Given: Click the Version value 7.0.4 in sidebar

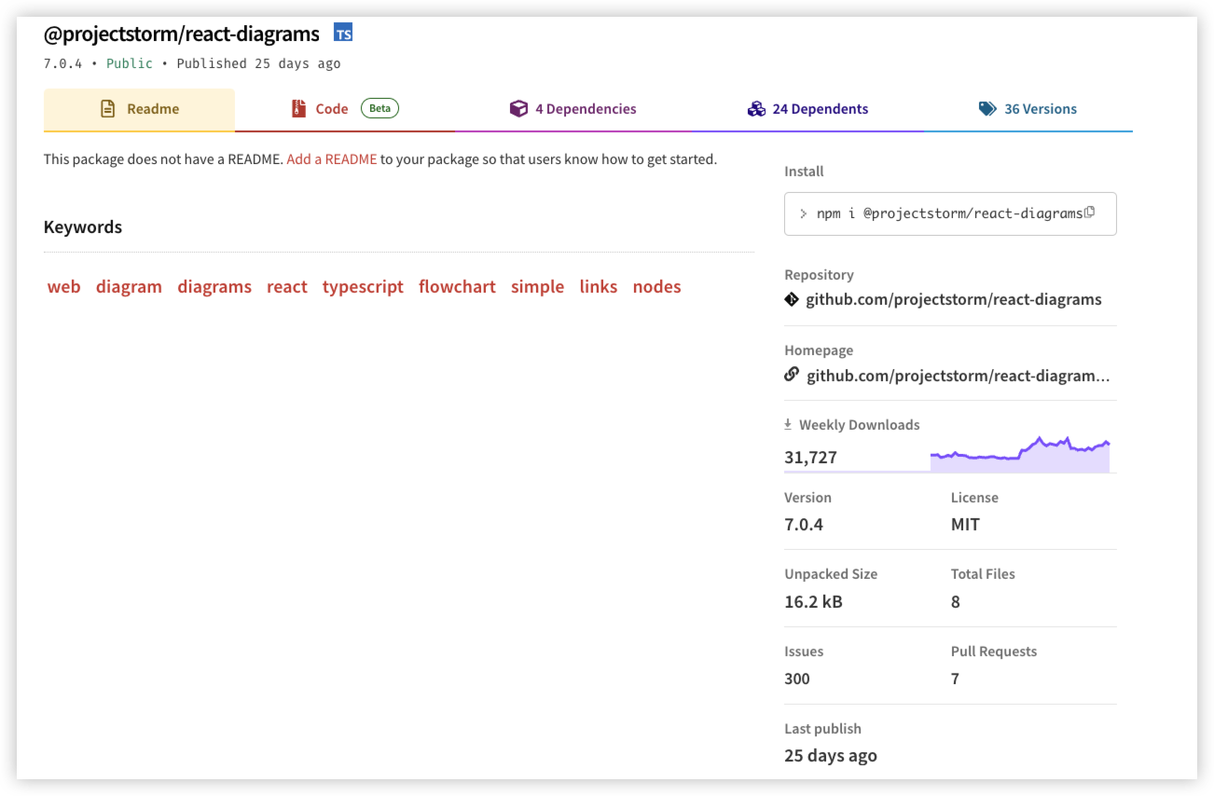Looking at the screenshot, I should pyautogui.click(x=804, y=525).
